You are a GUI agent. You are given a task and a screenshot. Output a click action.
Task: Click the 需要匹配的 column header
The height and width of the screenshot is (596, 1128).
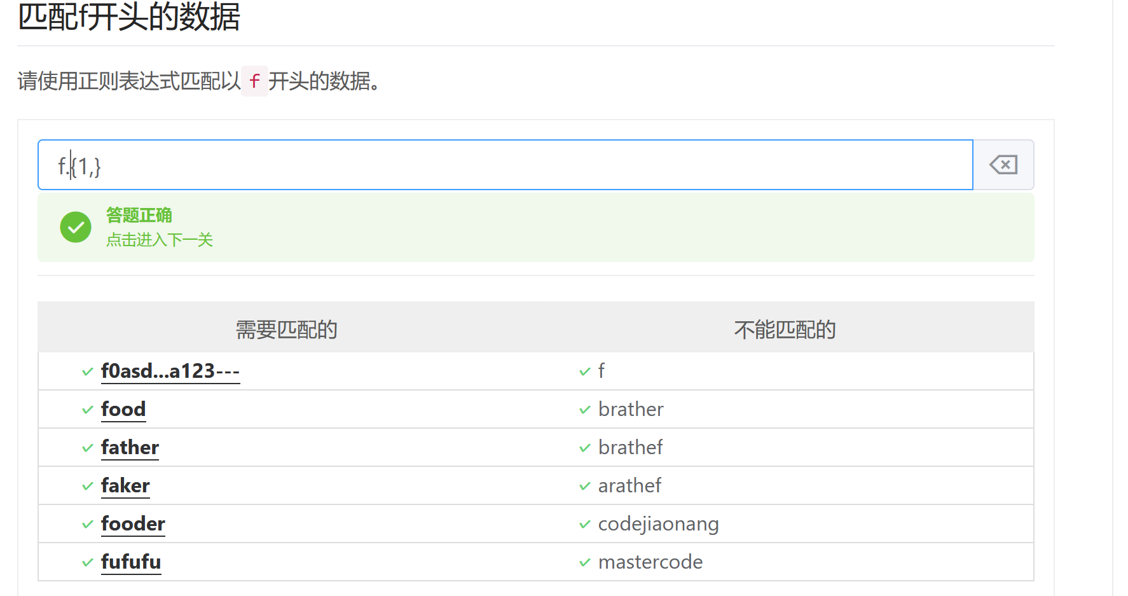[287, 329]
